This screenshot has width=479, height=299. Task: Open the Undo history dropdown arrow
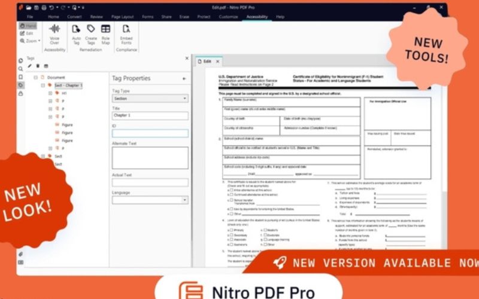pos(57,7)
